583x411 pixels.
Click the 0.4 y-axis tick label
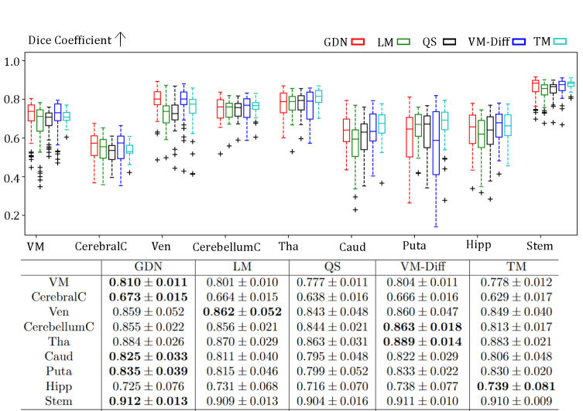click(12, 178)
